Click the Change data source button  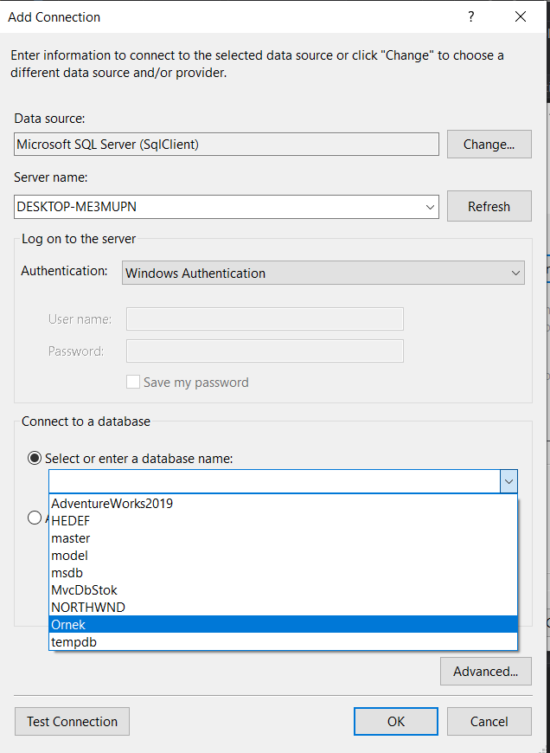(x=489, y=144)
